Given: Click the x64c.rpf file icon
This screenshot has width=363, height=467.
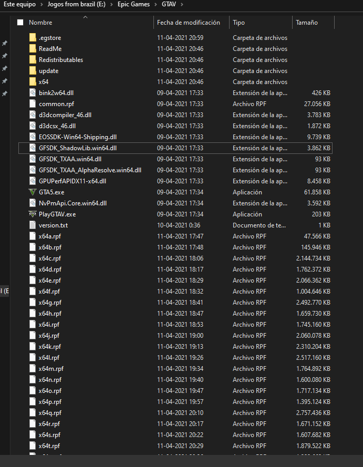Looking at the screenshot, I should (33, 258).
